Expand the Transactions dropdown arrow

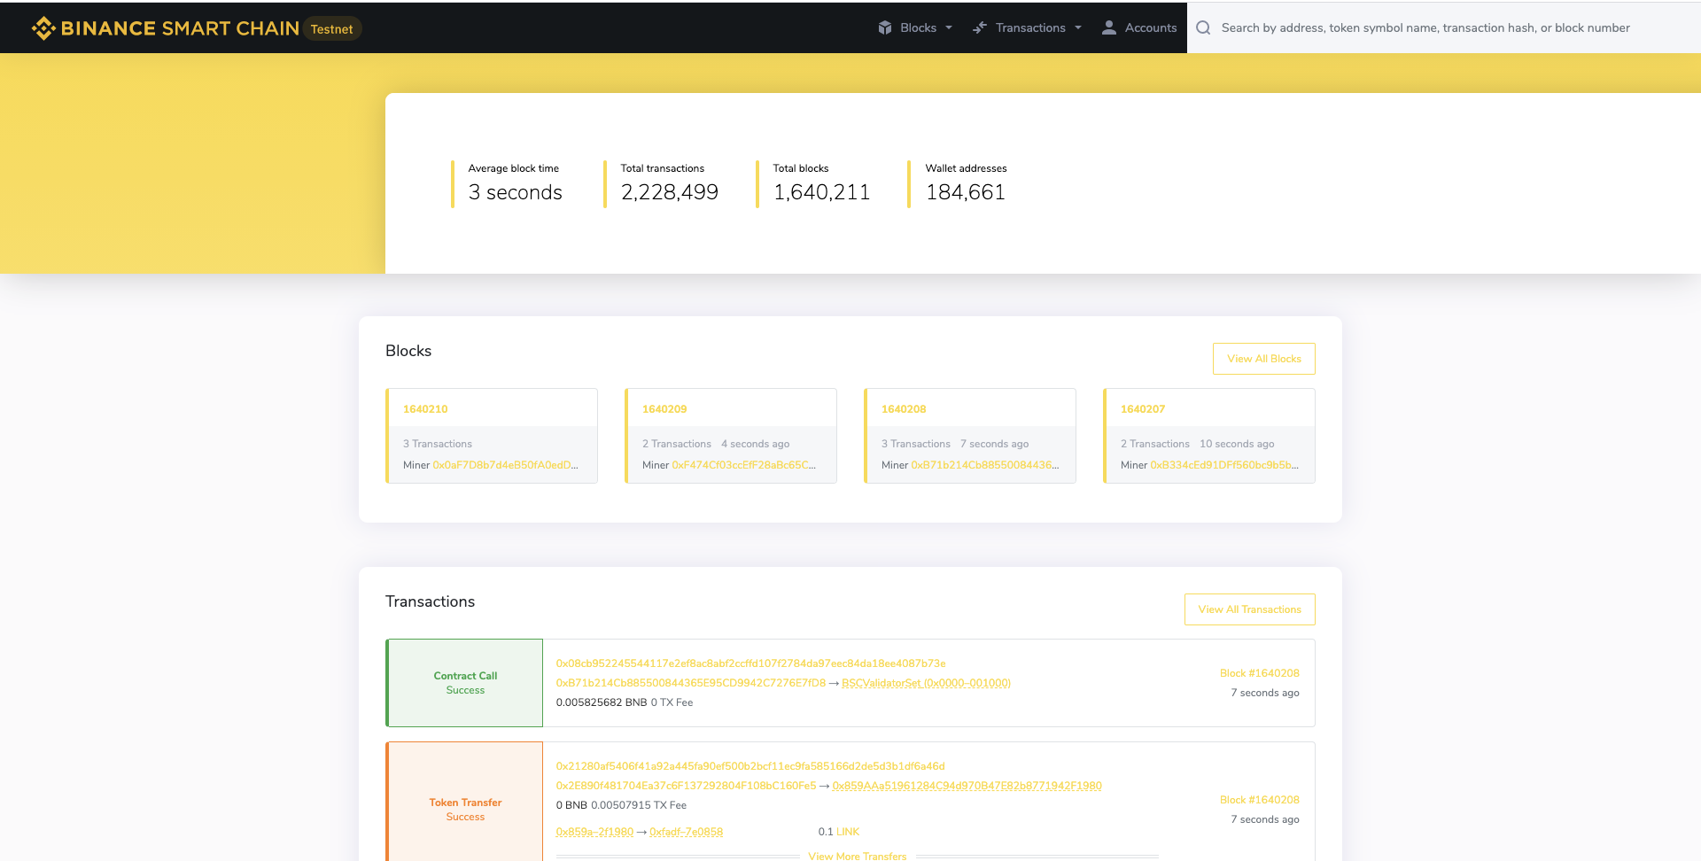coord(1078,27)
